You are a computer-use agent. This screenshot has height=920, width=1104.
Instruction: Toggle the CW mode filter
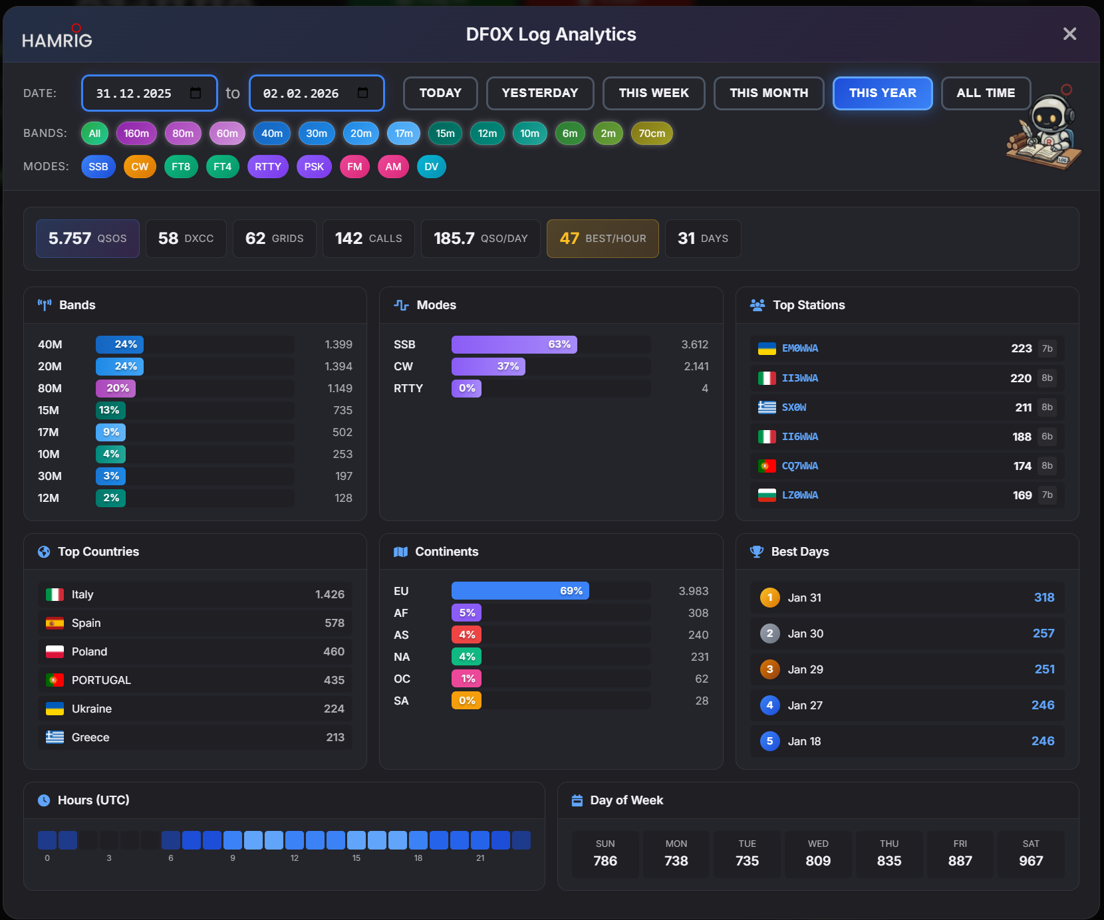tap(140, 167)
